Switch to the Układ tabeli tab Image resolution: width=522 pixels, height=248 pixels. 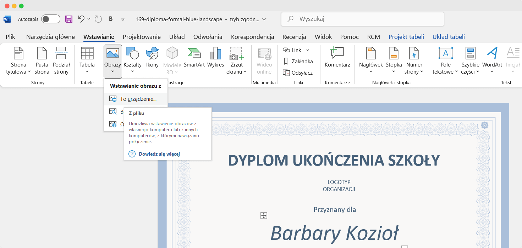pos(449,37)
